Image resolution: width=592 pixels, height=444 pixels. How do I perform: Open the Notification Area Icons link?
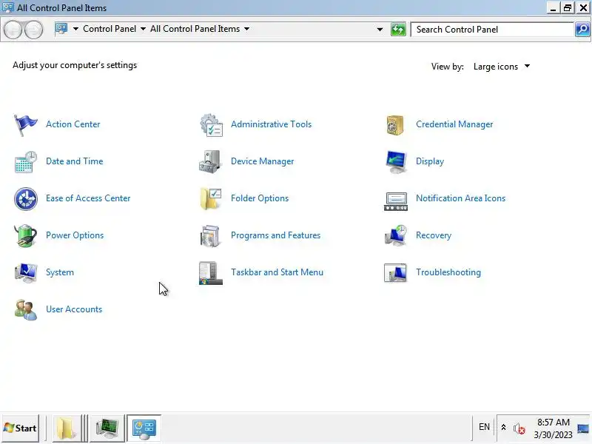[460, 198]
